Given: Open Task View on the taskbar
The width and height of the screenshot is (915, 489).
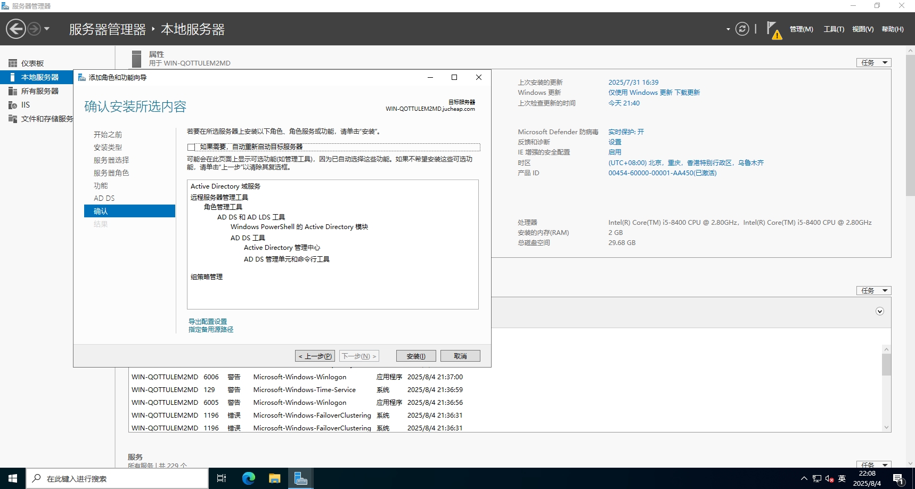Looking at the screenshot, I should coord(222,478).
